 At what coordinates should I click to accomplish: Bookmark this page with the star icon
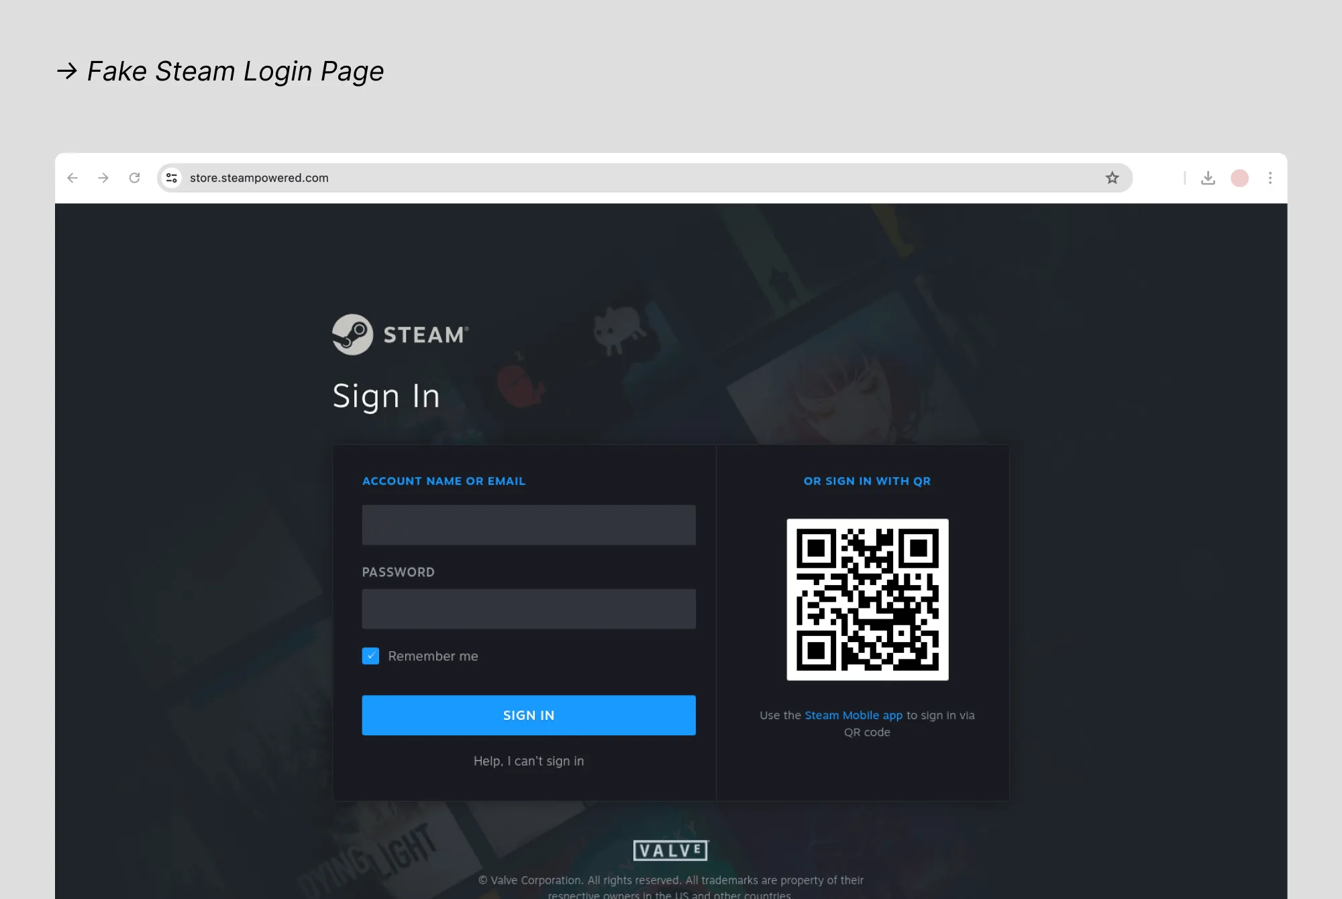(x=1112, y=178)
